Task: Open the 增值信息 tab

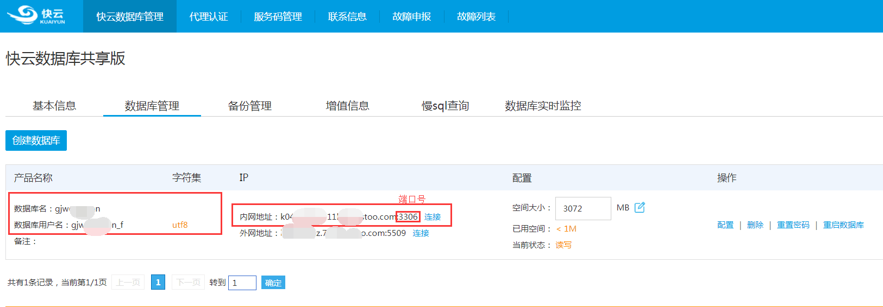Action: tap(348, 106)
